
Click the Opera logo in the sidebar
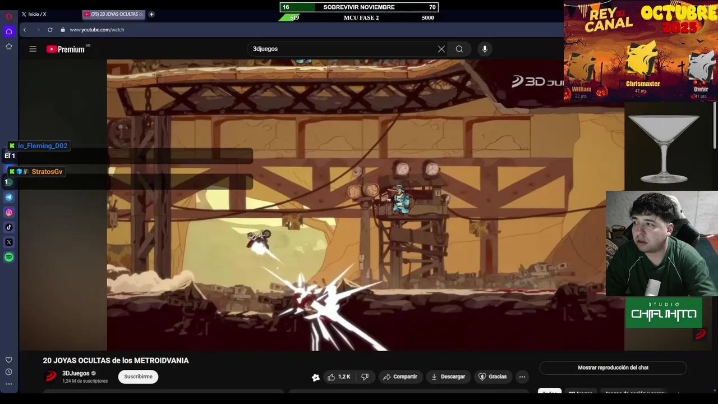[x=8, y=16]
